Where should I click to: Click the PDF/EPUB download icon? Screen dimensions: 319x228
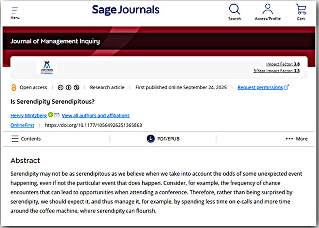click(151, 139)
